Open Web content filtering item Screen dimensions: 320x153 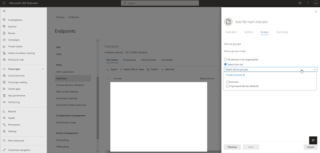click(x=67, y=92)
